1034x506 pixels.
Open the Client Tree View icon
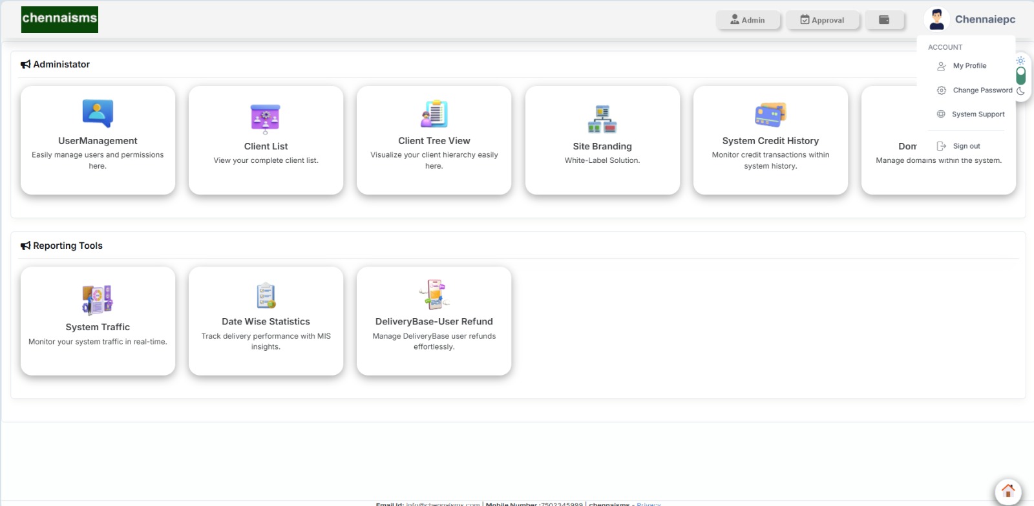pos(434,114)
